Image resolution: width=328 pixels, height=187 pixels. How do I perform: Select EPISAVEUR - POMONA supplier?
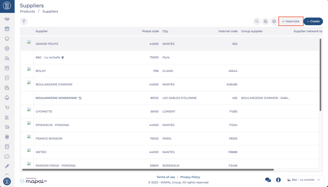52,125
